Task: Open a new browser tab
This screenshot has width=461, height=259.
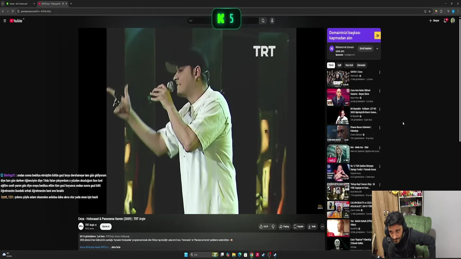Action: tap(71, 4)
